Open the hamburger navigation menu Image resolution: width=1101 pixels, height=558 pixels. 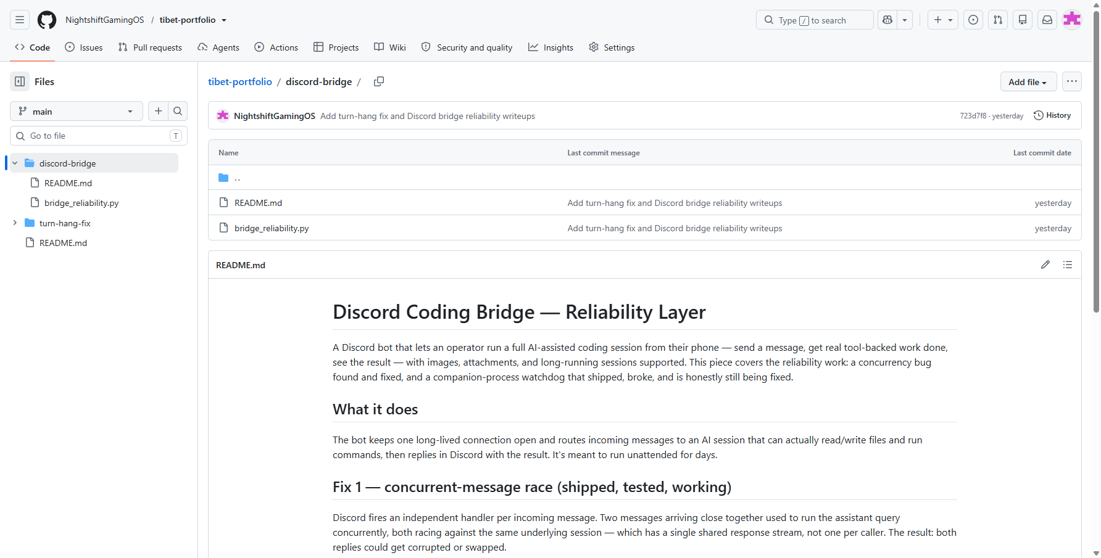click(x=20, y=20)
